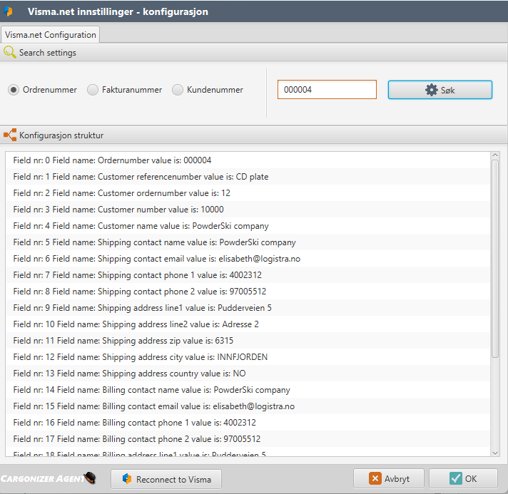
Task: Click the magnifier icon beside Search settings
Action: pyautogui.click(x=10, y=52)
